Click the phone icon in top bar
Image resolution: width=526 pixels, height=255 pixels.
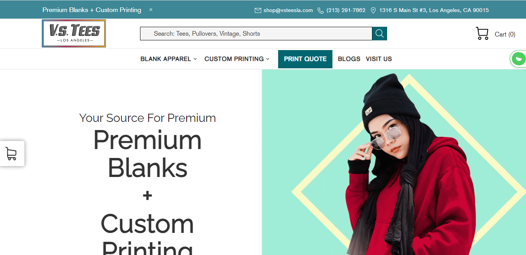point(320,10)
